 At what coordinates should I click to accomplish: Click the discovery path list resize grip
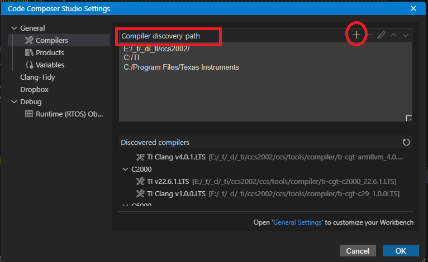tap(408, 118)
